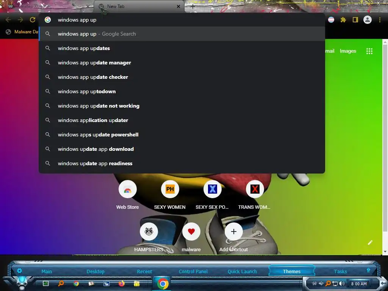Open the Chrome three-dot menu
The height and width of the screenshot is (291, 388).
[x=380, y=20]
